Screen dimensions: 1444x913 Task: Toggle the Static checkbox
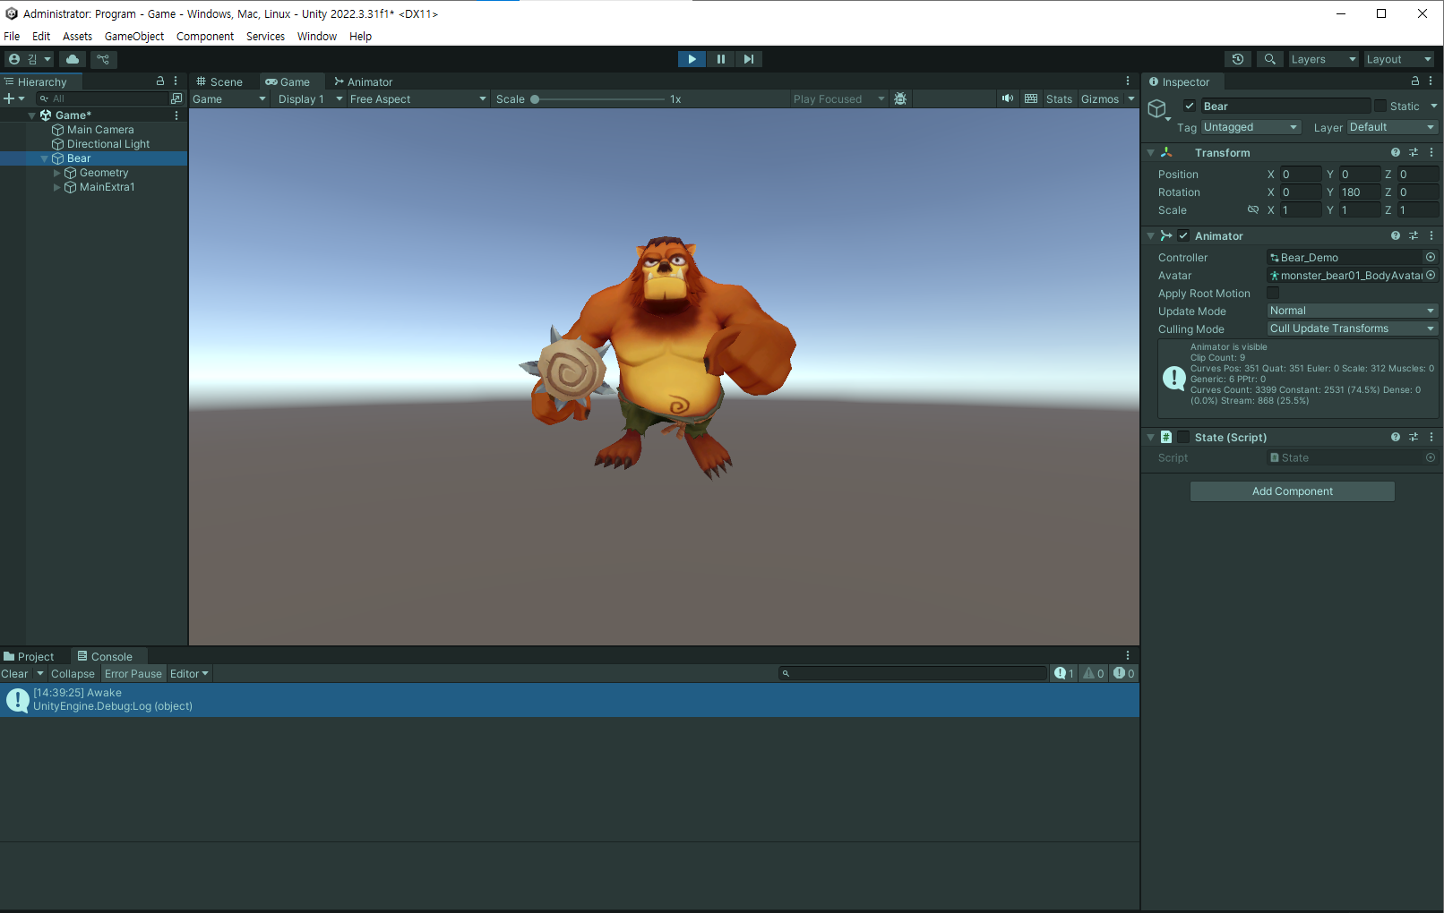pyautogui.click(x=1380, y=106)
